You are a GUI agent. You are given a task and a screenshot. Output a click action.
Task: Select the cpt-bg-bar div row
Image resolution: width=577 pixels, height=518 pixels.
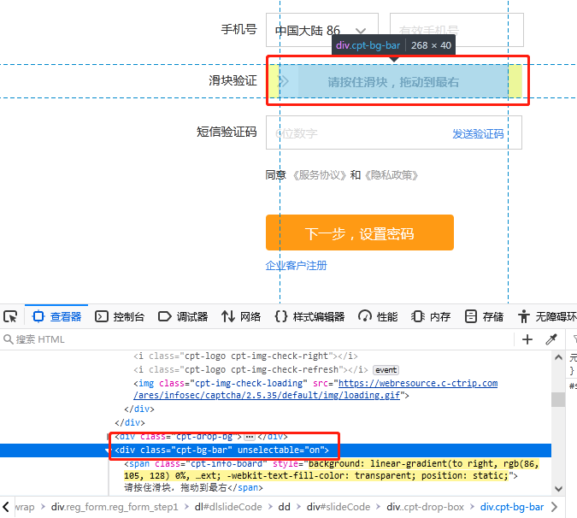tap(275, 450)
